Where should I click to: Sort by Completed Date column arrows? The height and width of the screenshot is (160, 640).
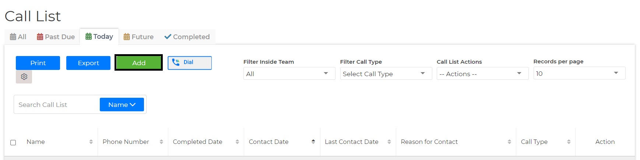pos(237,142)
